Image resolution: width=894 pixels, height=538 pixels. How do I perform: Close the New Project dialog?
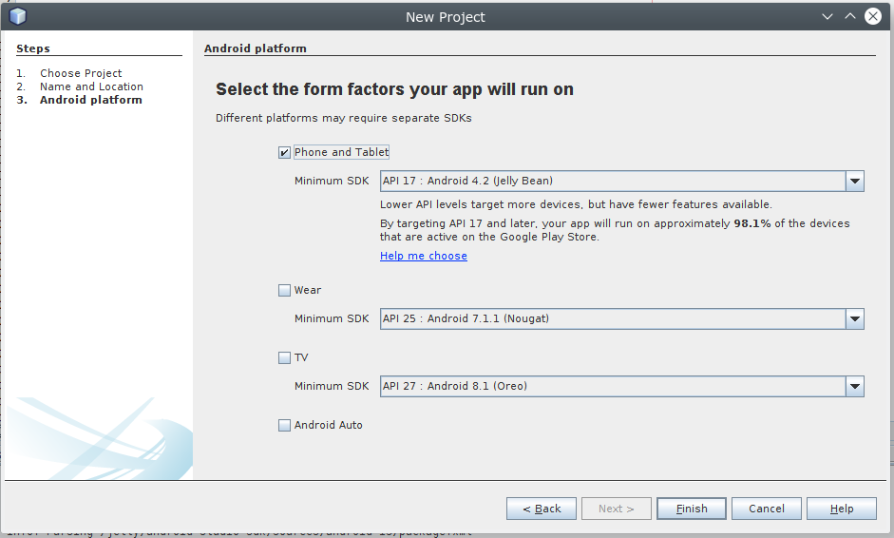pyautogui.click(x=872, y=16)
